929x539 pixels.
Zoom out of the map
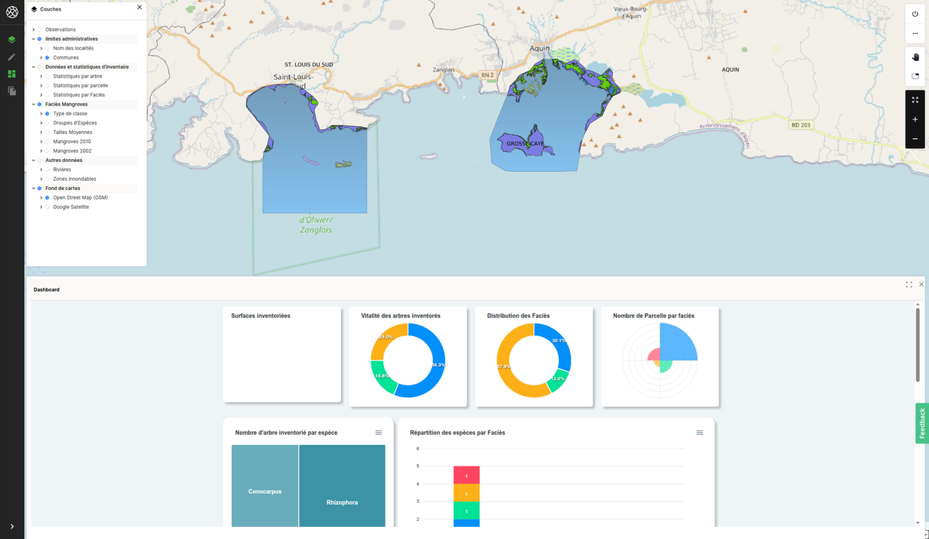915,139
